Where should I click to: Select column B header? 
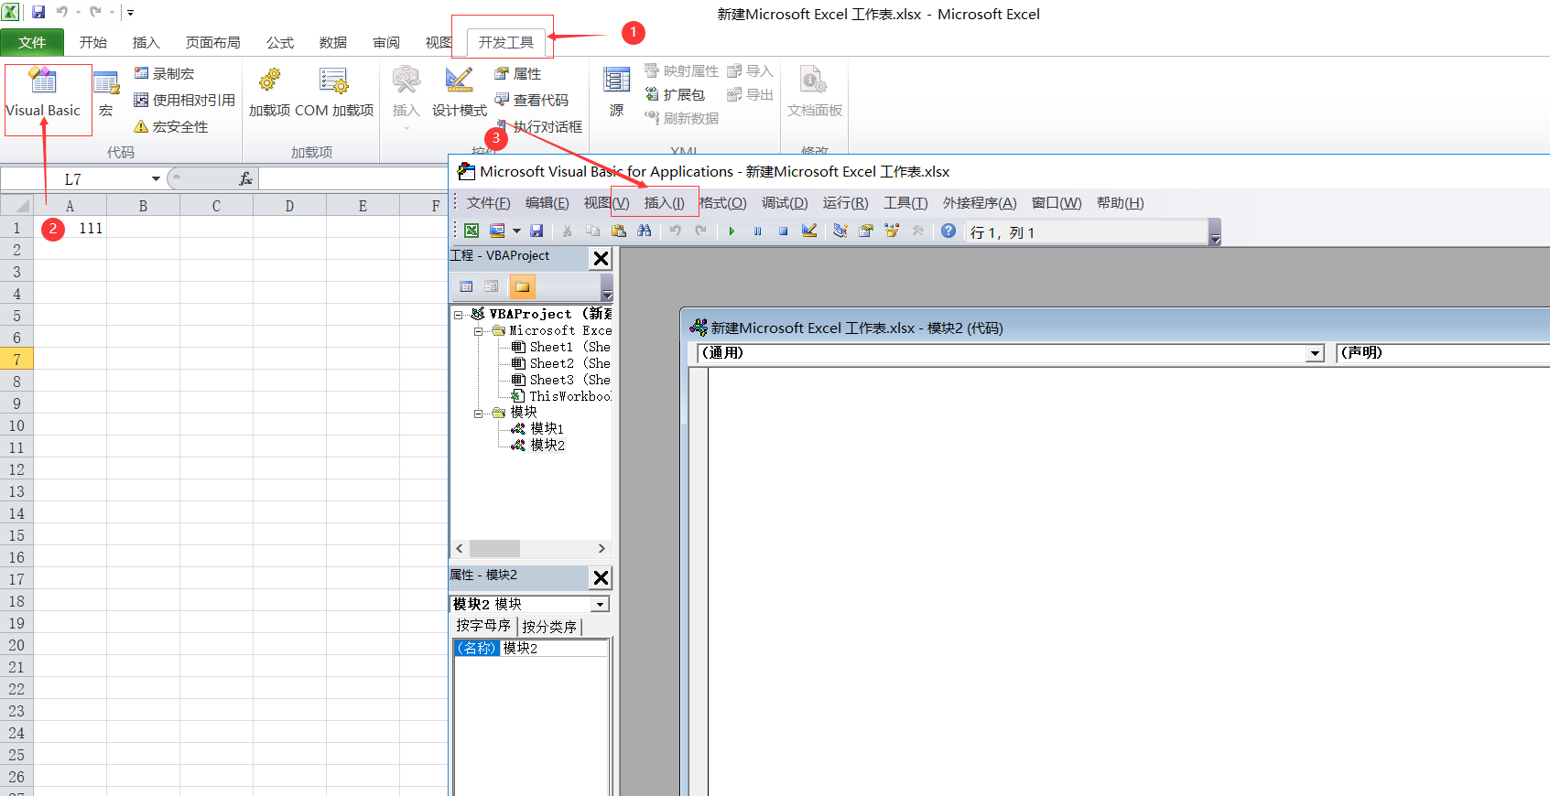tap(143, 206)
